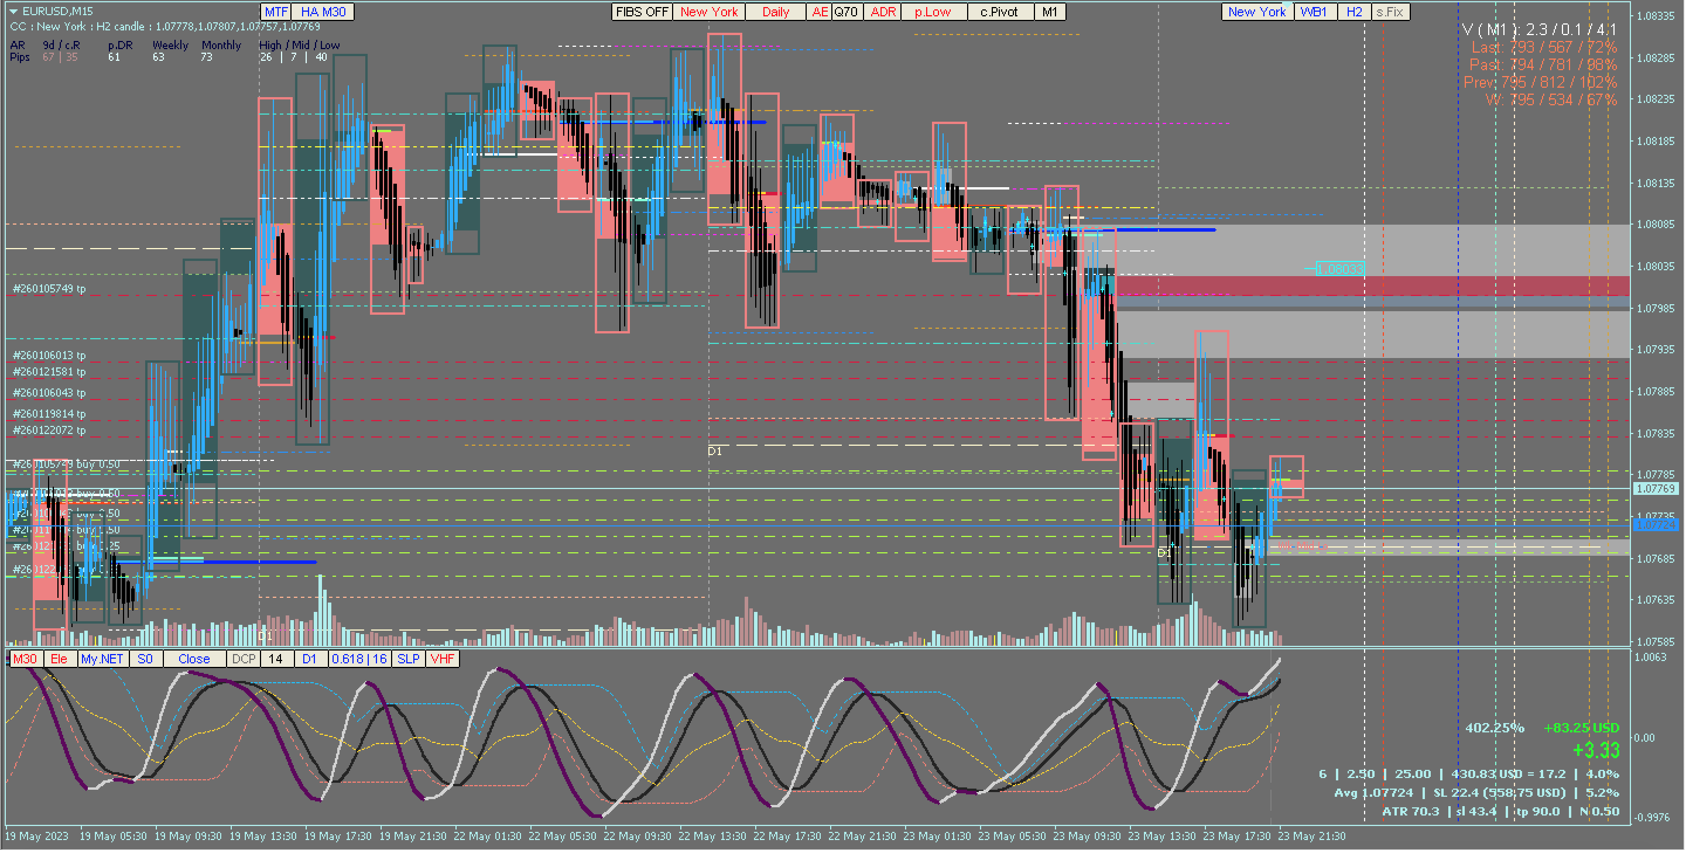Click the cyan chart shift triangle marker
This screenshot has height=850, width=1686.
(1287, 5)
